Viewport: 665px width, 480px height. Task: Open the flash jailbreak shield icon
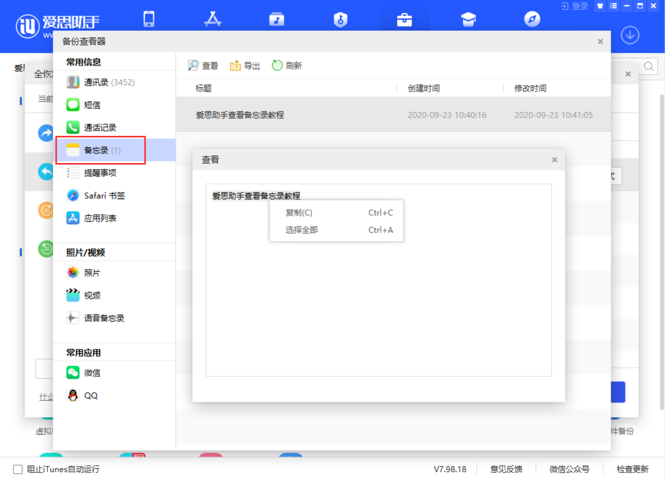coord(340,20)
